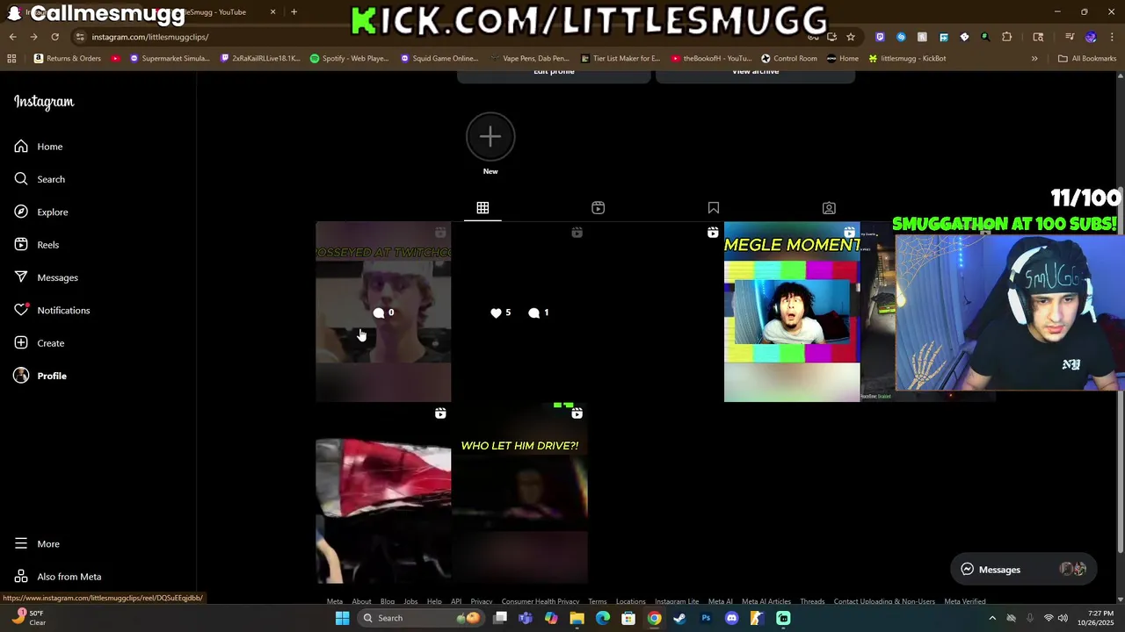Open the Windows Start menu
The height and width of the screenshot is (632, 1125).
click(343, 618)
